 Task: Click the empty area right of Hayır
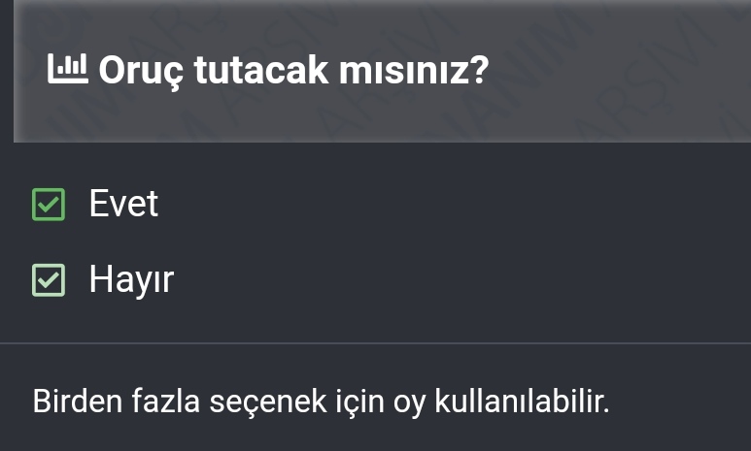click(x=437, y=280)
